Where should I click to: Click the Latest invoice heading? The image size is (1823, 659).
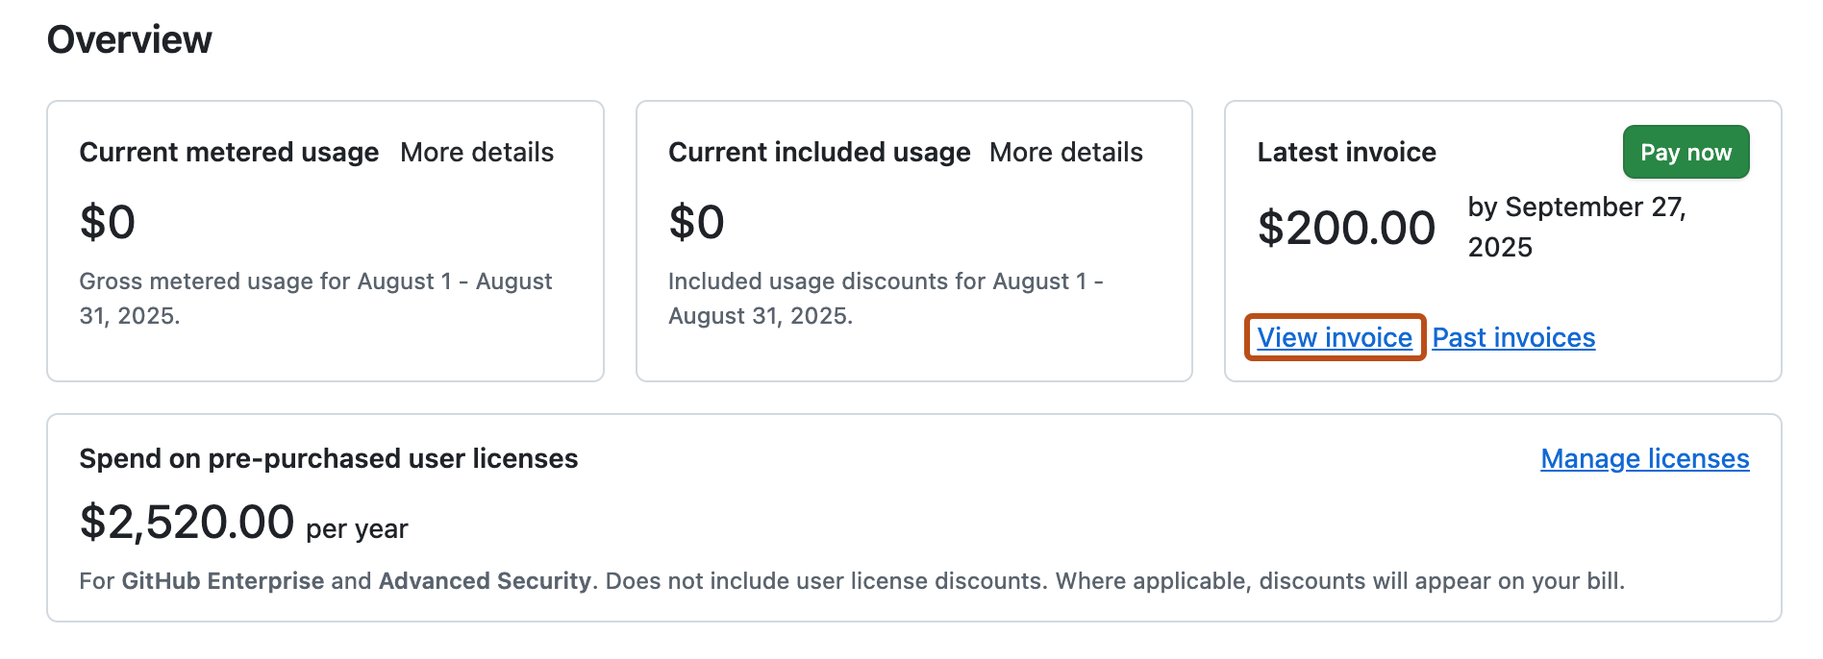[1346, 152]
